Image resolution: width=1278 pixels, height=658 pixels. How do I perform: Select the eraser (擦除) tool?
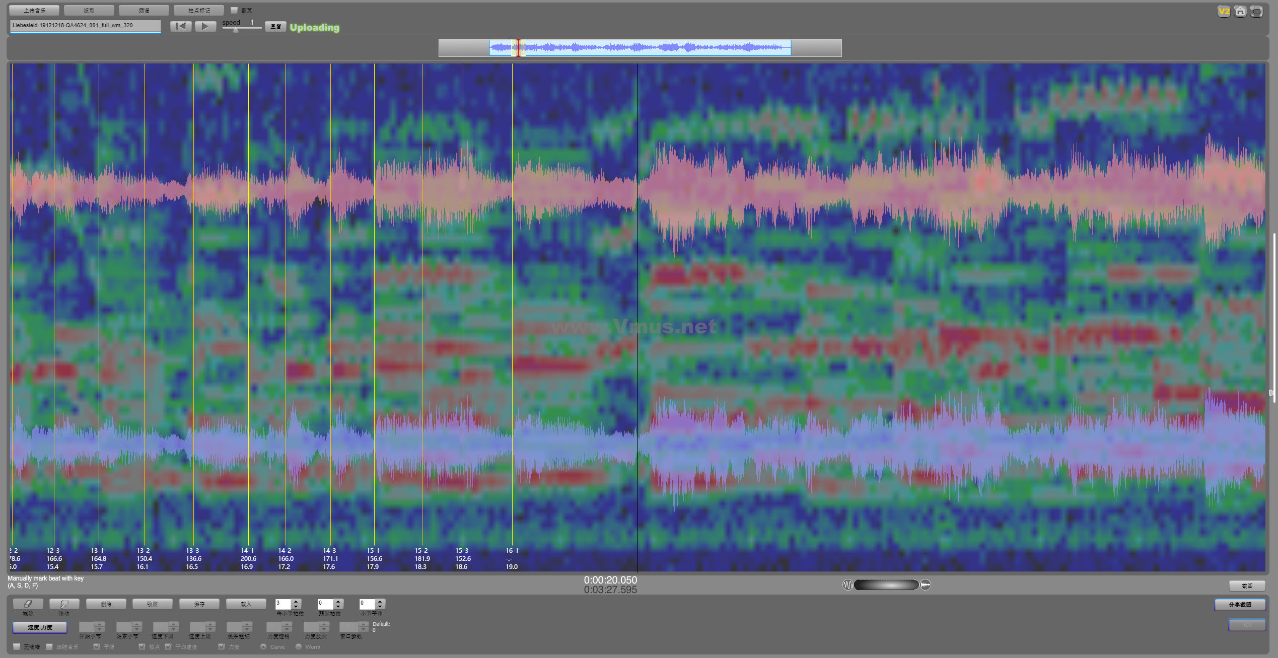point(28,604)
